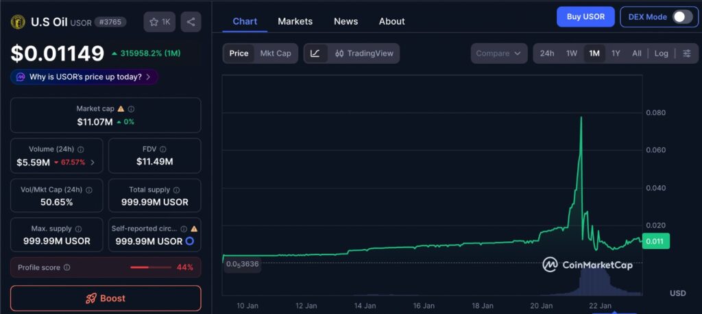Open the share icon button
Viewport: 702px width, 314px height.
191,22
